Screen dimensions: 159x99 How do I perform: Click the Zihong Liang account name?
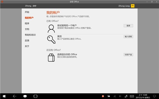pyautogui.click(x=124, y=6)
